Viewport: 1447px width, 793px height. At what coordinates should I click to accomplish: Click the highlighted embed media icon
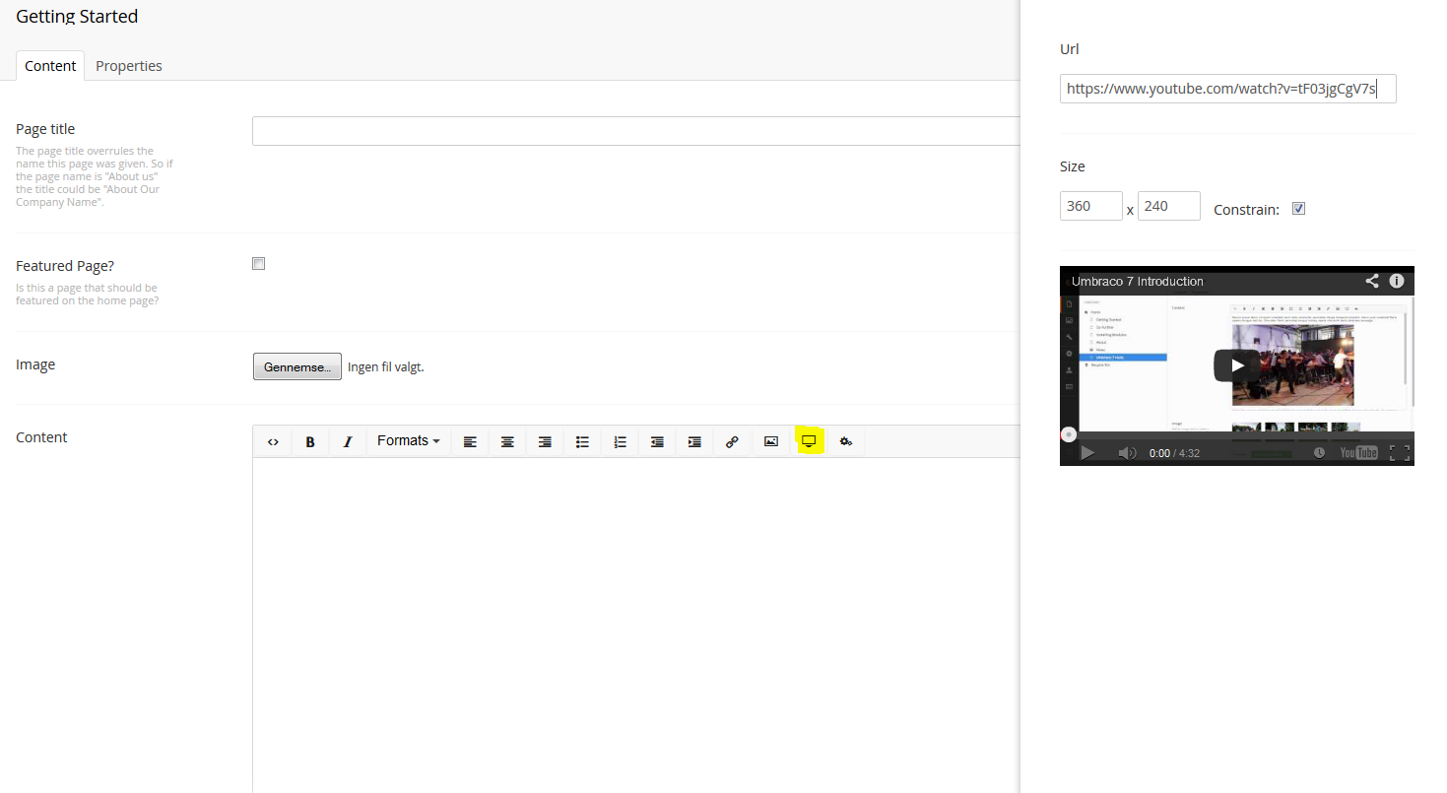[x=809, y=441]
